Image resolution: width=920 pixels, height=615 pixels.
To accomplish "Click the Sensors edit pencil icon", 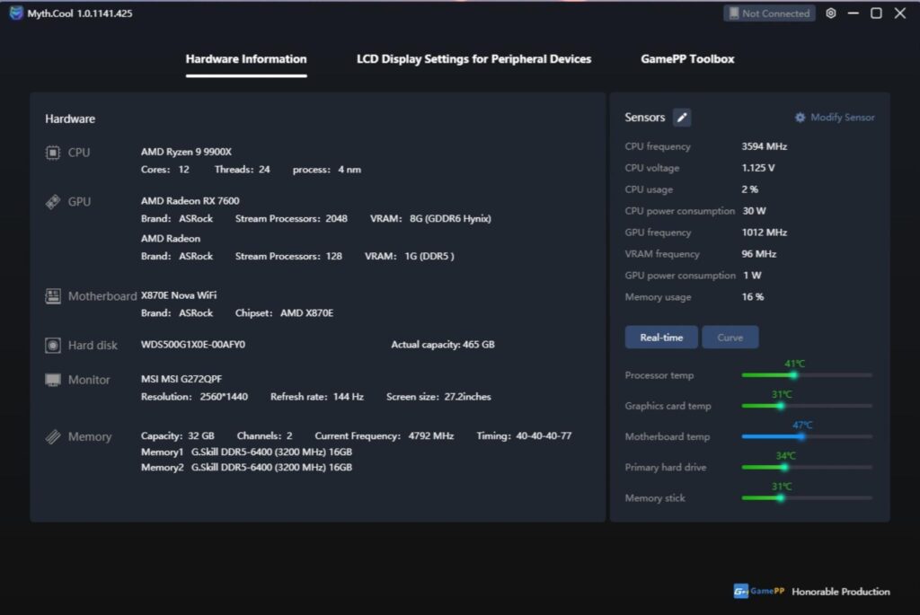I will [681, 118].
